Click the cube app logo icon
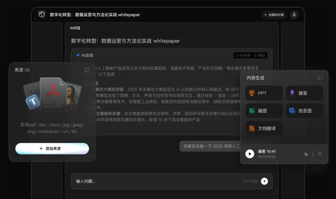Image resolution: width=336 pixels, height=199 pixels. click(42, 15)
